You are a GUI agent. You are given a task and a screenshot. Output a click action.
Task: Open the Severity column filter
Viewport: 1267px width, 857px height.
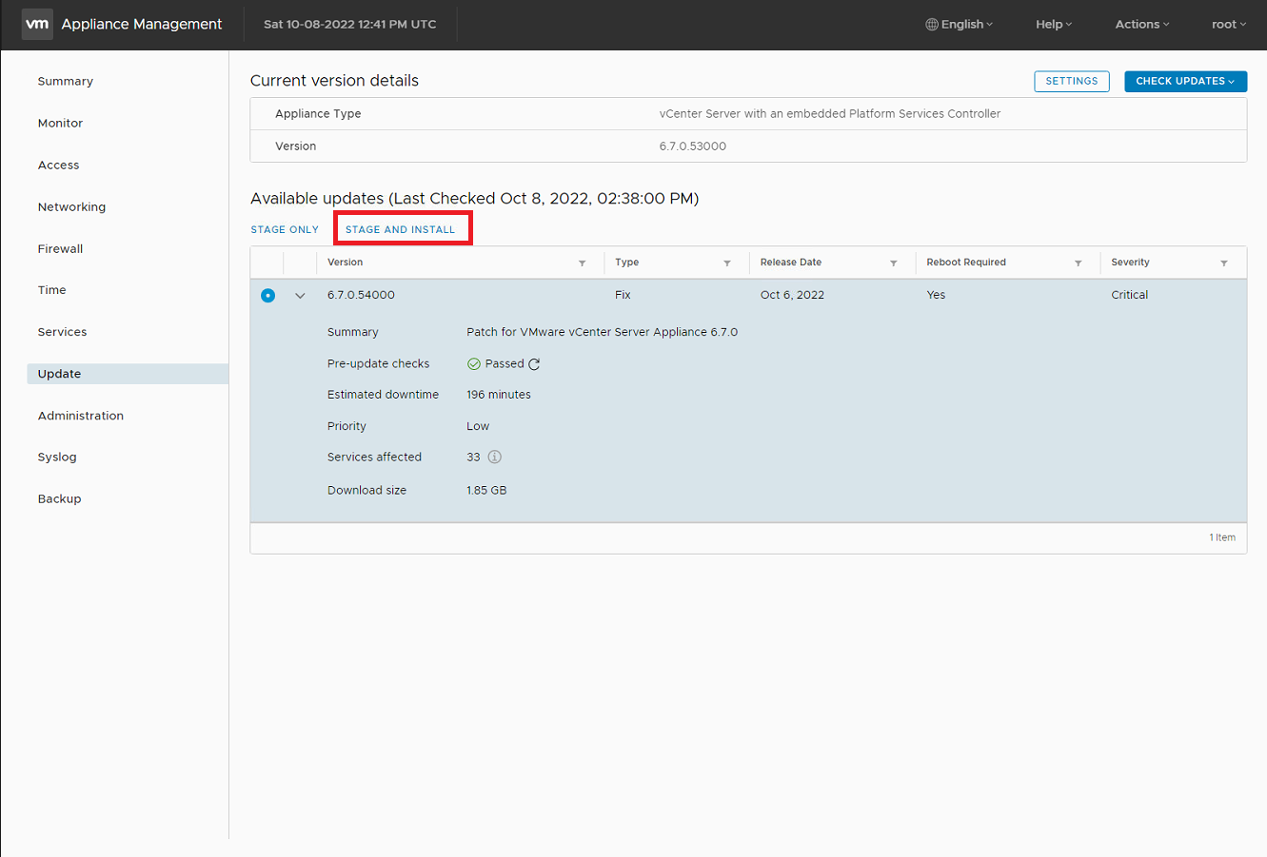click(x=1224, y=263)
